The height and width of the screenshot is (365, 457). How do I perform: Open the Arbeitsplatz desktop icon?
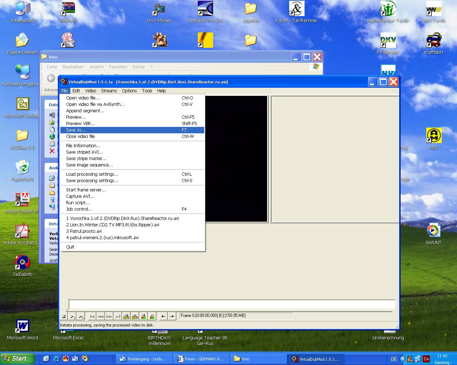click(22, 12)
